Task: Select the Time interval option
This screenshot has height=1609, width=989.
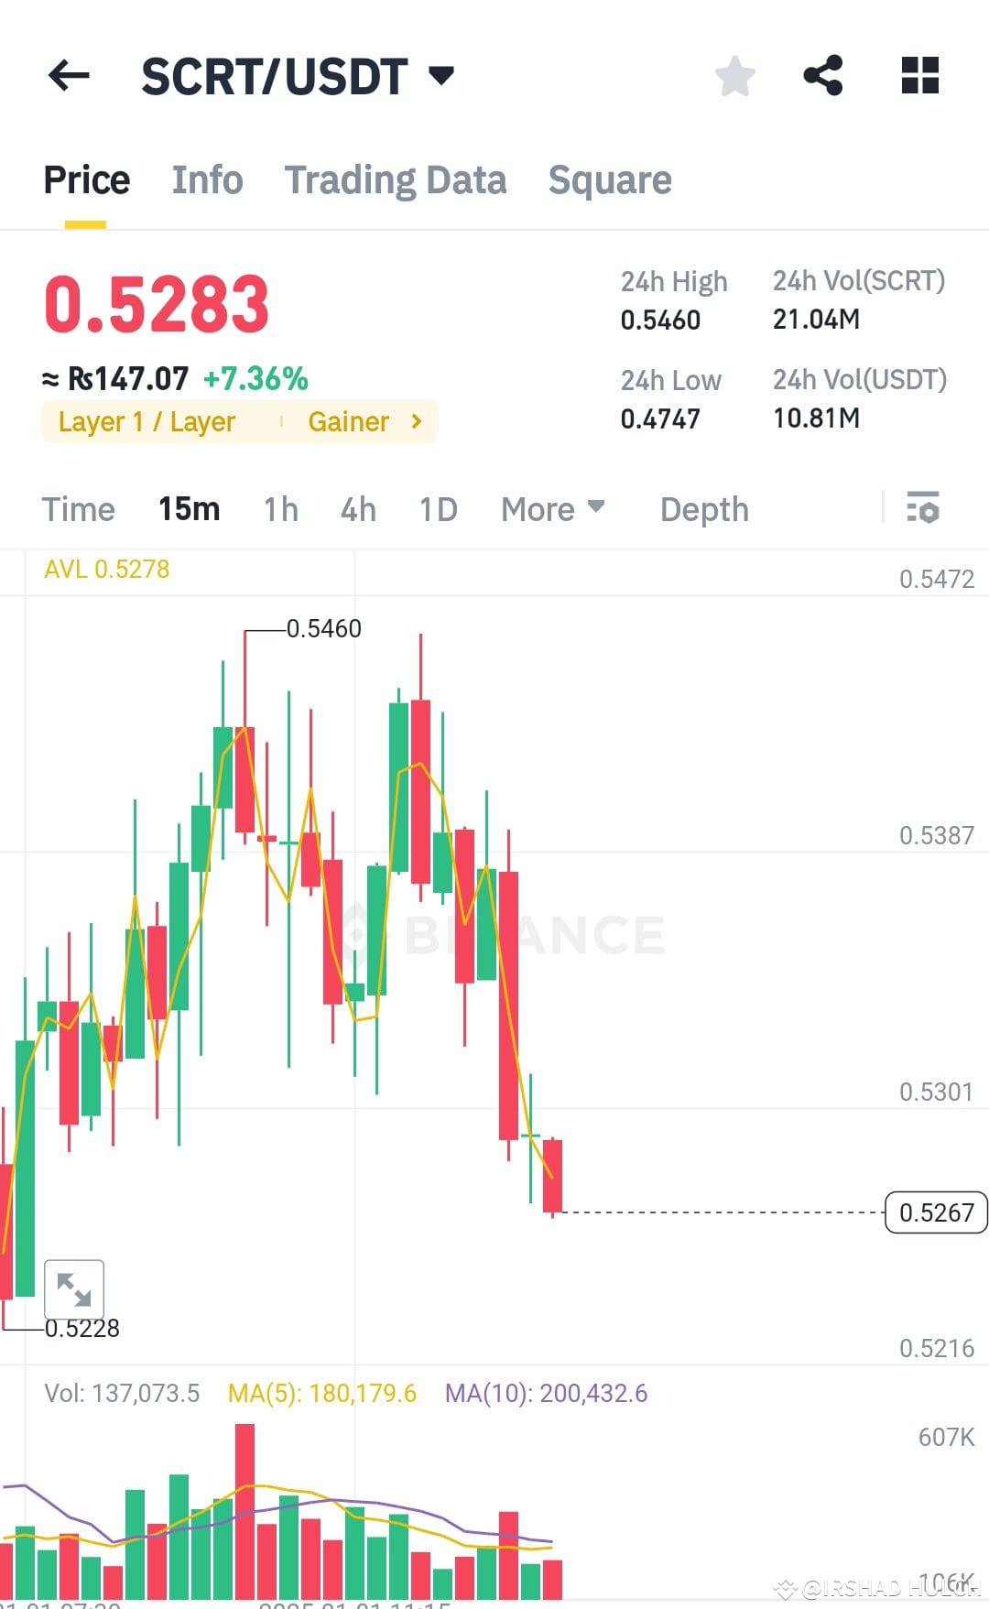Action: click(78, 509)
